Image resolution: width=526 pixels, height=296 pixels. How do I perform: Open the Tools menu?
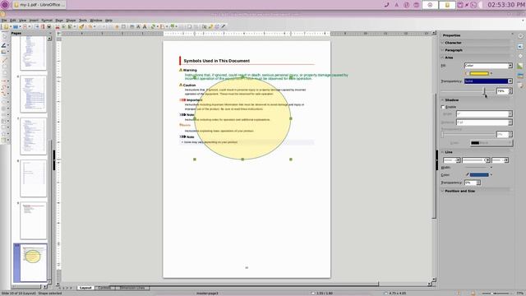(83, 21)
